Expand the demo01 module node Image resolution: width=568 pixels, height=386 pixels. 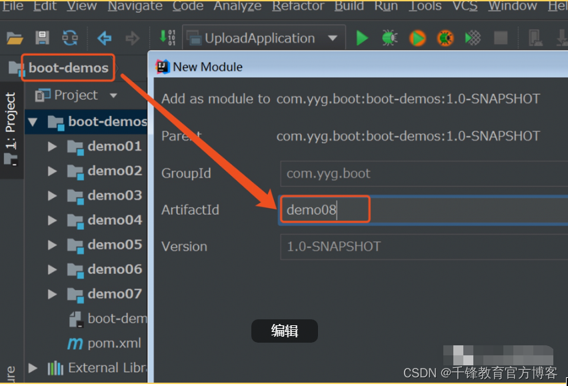point(52,146)
